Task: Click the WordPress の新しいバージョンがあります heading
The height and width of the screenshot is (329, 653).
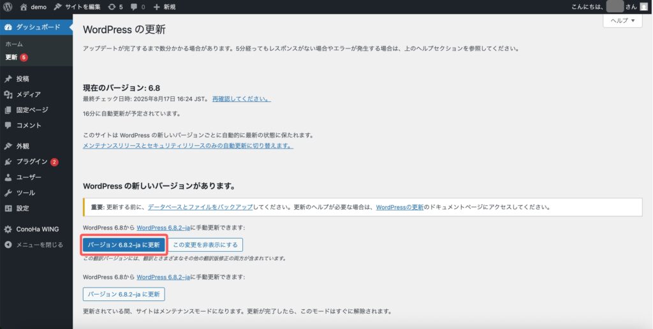Action: tap(159, 186)
